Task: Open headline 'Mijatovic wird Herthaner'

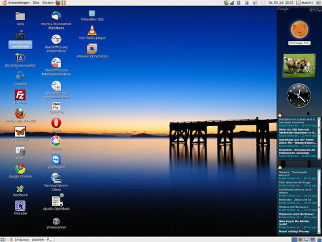Action: [x=296, y=214]
